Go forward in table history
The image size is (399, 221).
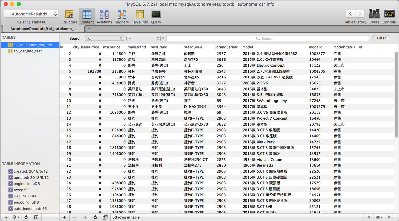point(360,14)
